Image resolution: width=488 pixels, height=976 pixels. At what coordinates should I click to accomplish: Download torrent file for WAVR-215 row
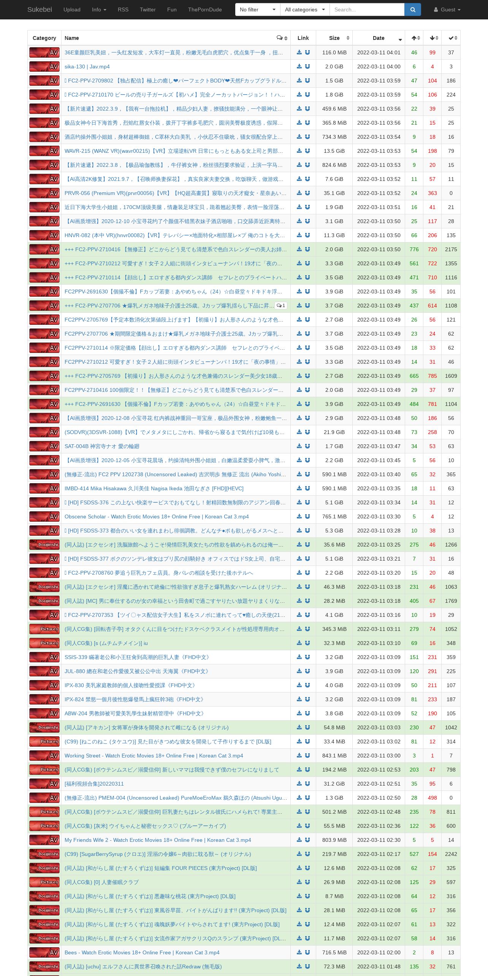[x=299, y=151]
